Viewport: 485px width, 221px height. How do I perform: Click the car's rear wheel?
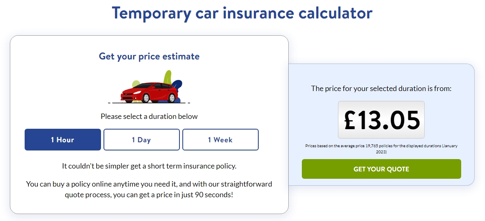tap(172, 98)
